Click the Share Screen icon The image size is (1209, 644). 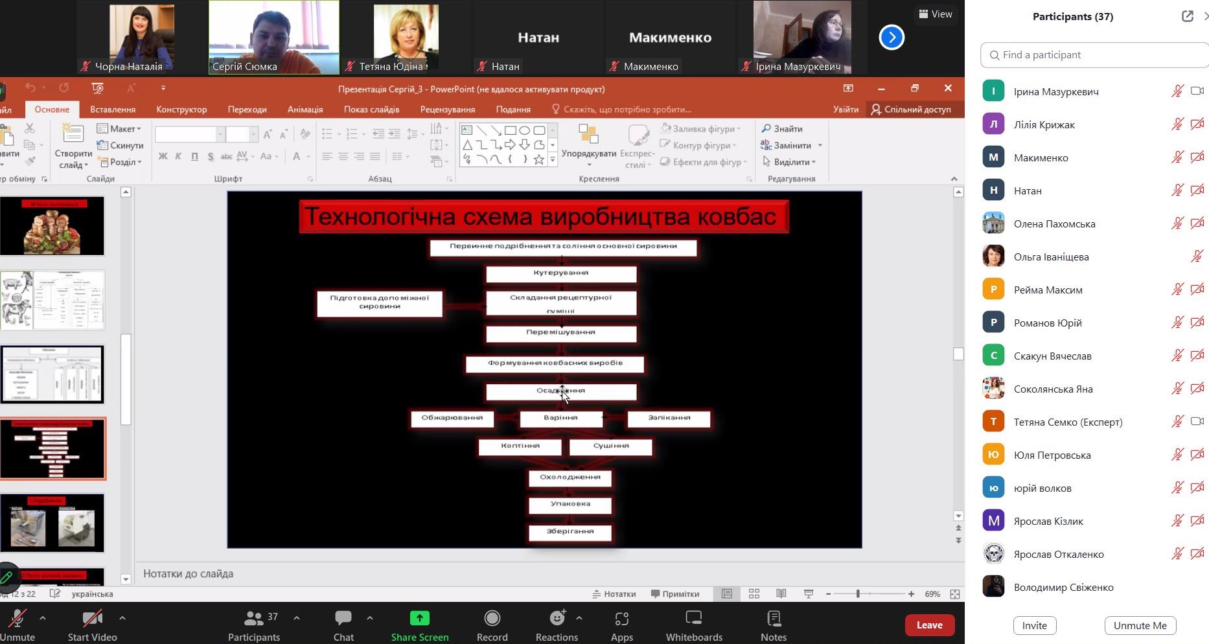point(419,618)
